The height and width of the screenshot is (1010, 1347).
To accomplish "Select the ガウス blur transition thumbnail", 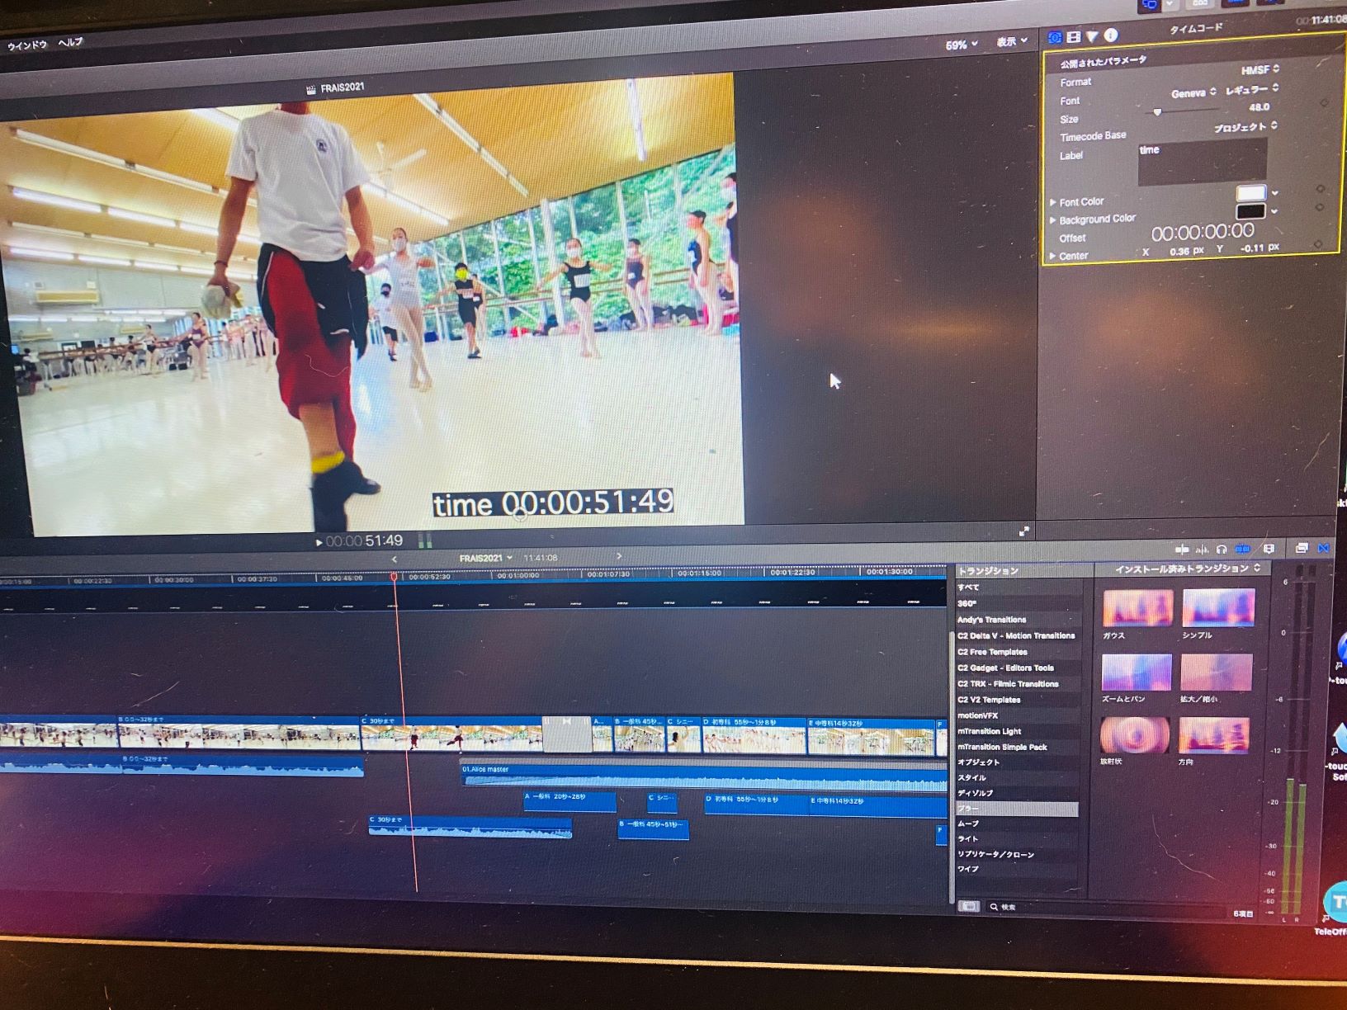I will pyautogui.click(x=1137, y=608).
